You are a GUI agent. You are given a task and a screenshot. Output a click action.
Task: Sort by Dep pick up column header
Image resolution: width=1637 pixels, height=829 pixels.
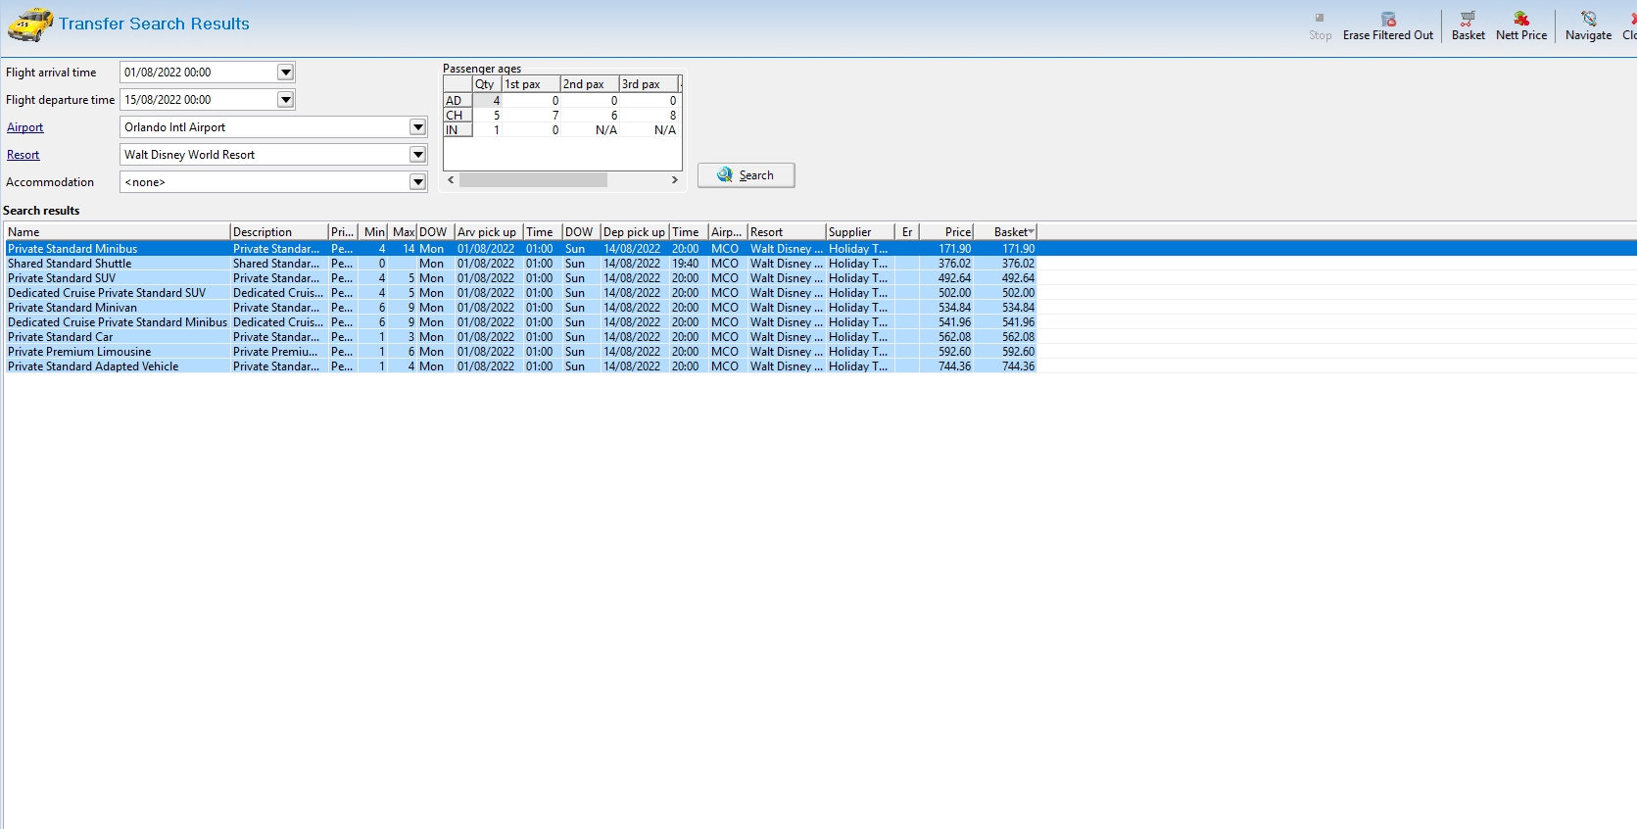[636, 232]
